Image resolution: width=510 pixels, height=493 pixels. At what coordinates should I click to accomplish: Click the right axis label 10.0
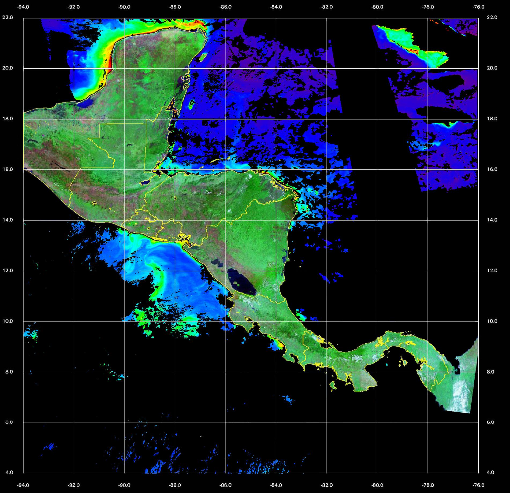[x=492, y=321]
